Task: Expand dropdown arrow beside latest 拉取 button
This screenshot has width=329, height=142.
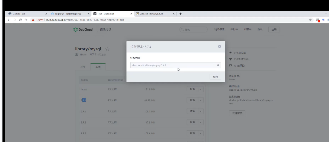Action: point(201,89)
